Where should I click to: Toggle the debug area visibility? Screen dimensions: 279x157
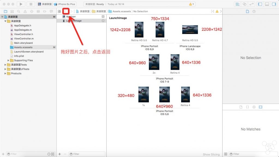tap(267, 4)
